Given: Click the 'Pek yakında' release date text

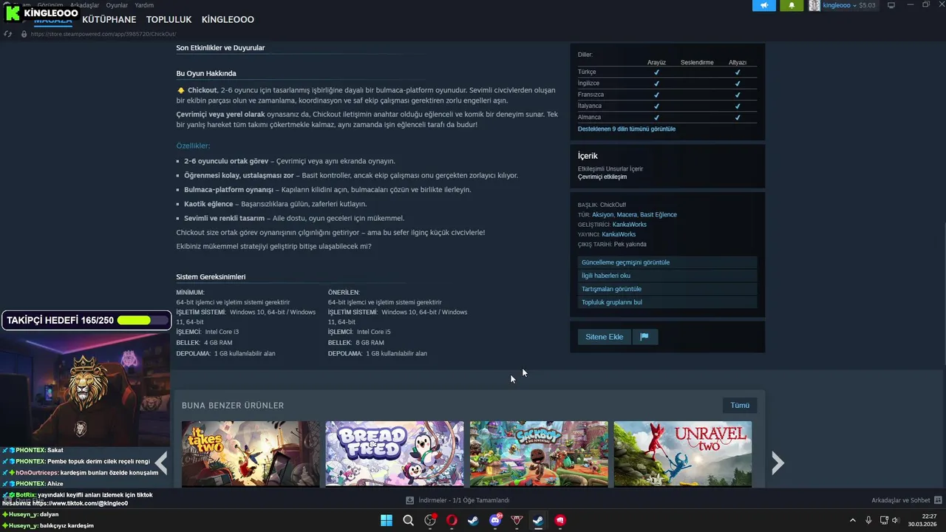Looking at the screenshot, I should (630, 244).
